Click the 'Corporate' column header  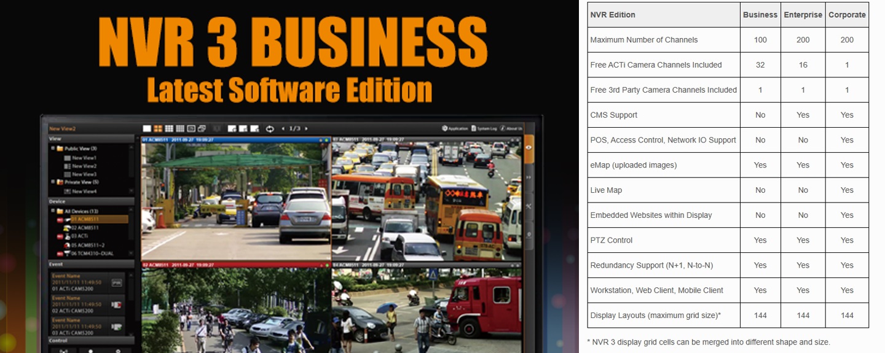click(847, 15)
